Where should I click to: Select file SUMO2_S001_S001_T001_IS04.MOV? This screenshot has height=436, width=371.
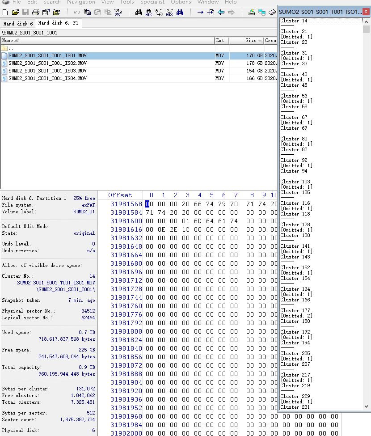tap(139, 78)
